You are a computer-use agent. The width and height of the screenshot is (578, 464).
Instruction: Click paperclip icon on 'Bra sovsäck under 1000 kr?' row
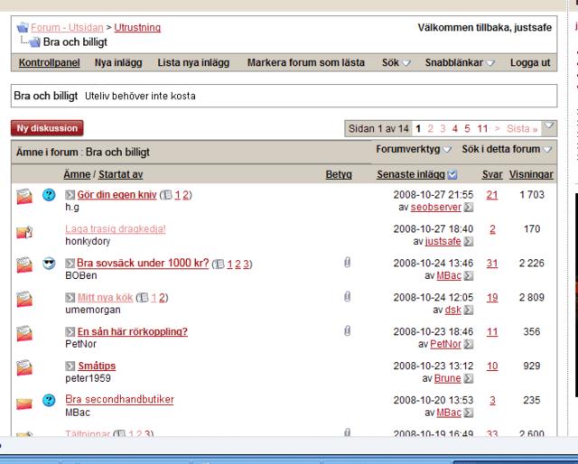point(347,263)
